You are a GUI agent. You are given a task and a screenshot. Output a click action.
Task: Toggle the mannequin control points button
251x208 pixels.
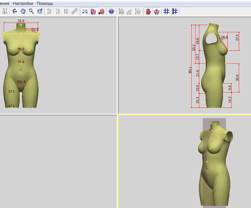156,11
